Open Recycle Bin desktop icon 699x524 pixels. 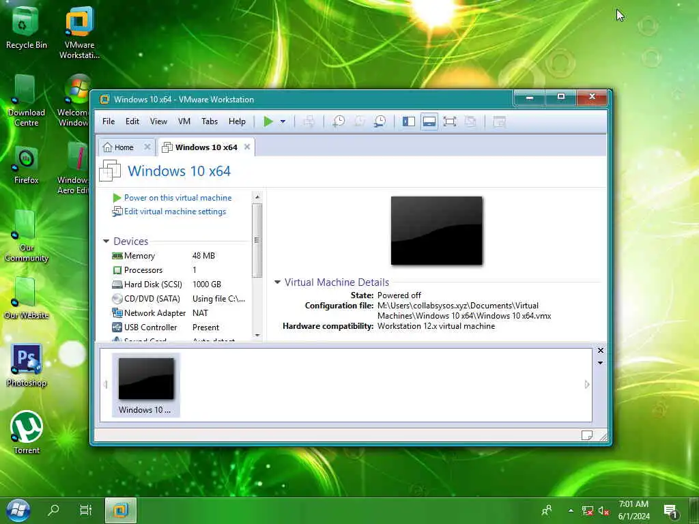26,27
